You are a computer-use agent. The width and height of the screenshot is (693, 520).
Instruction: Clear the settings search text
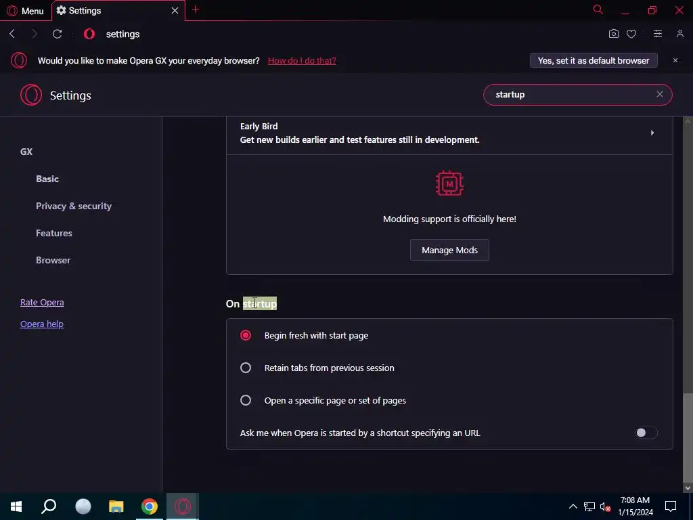click(x=659, y=94)
